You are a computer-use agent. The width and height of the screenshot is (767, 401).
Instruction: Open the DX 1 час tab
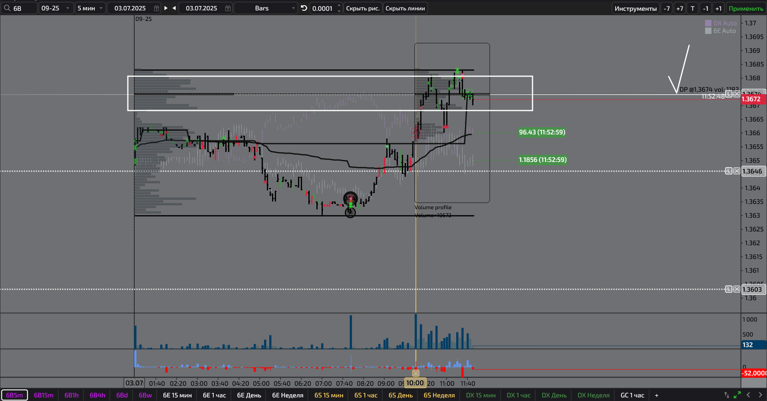[x=519, y=395]
